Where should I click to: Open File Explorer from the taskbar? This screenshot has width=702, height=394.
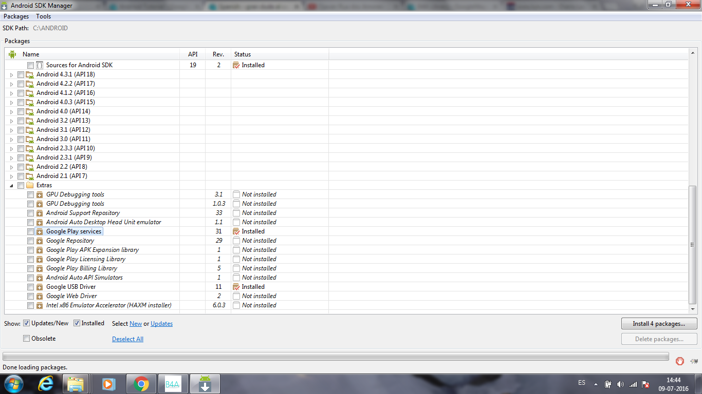tap(76, 384)
